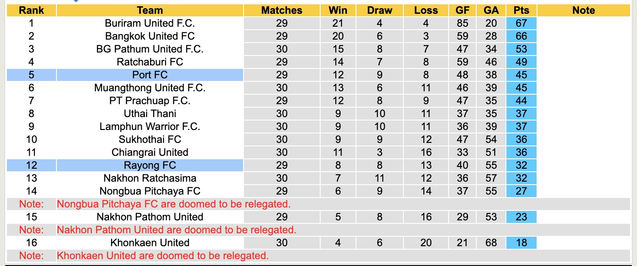Click the Khonkaen United relegation note text

coord(163,256)
